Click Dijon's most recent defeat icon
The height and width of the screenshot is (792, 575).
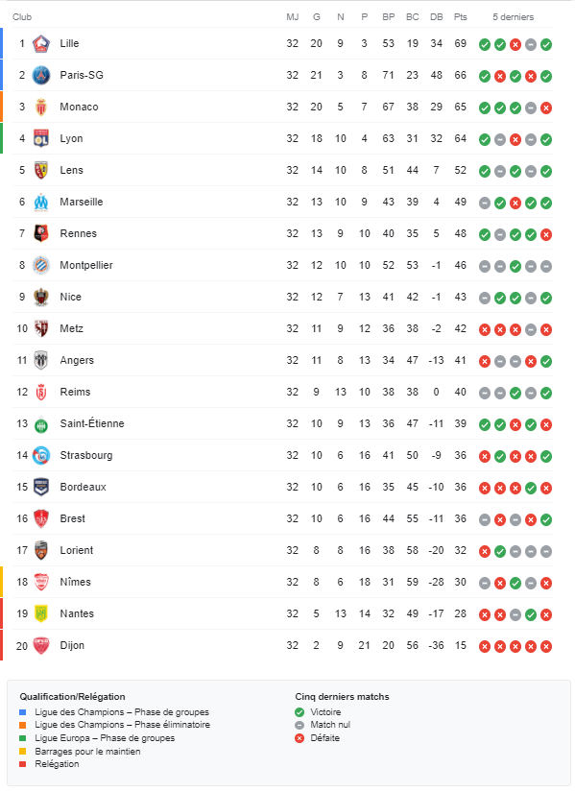point(545,646)
